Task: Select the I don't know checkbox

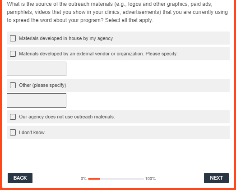Action: (13, 132)
